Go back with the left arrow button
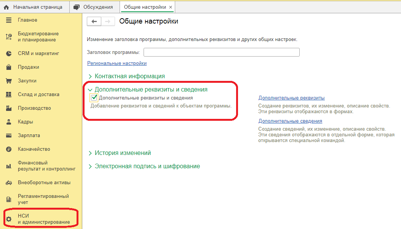Screen dimensions: 401x229 click(x=94, y=21)
